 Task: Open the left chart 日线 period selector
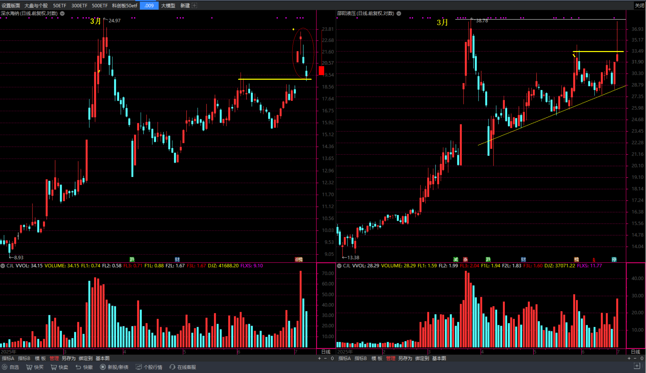[326, 352]
